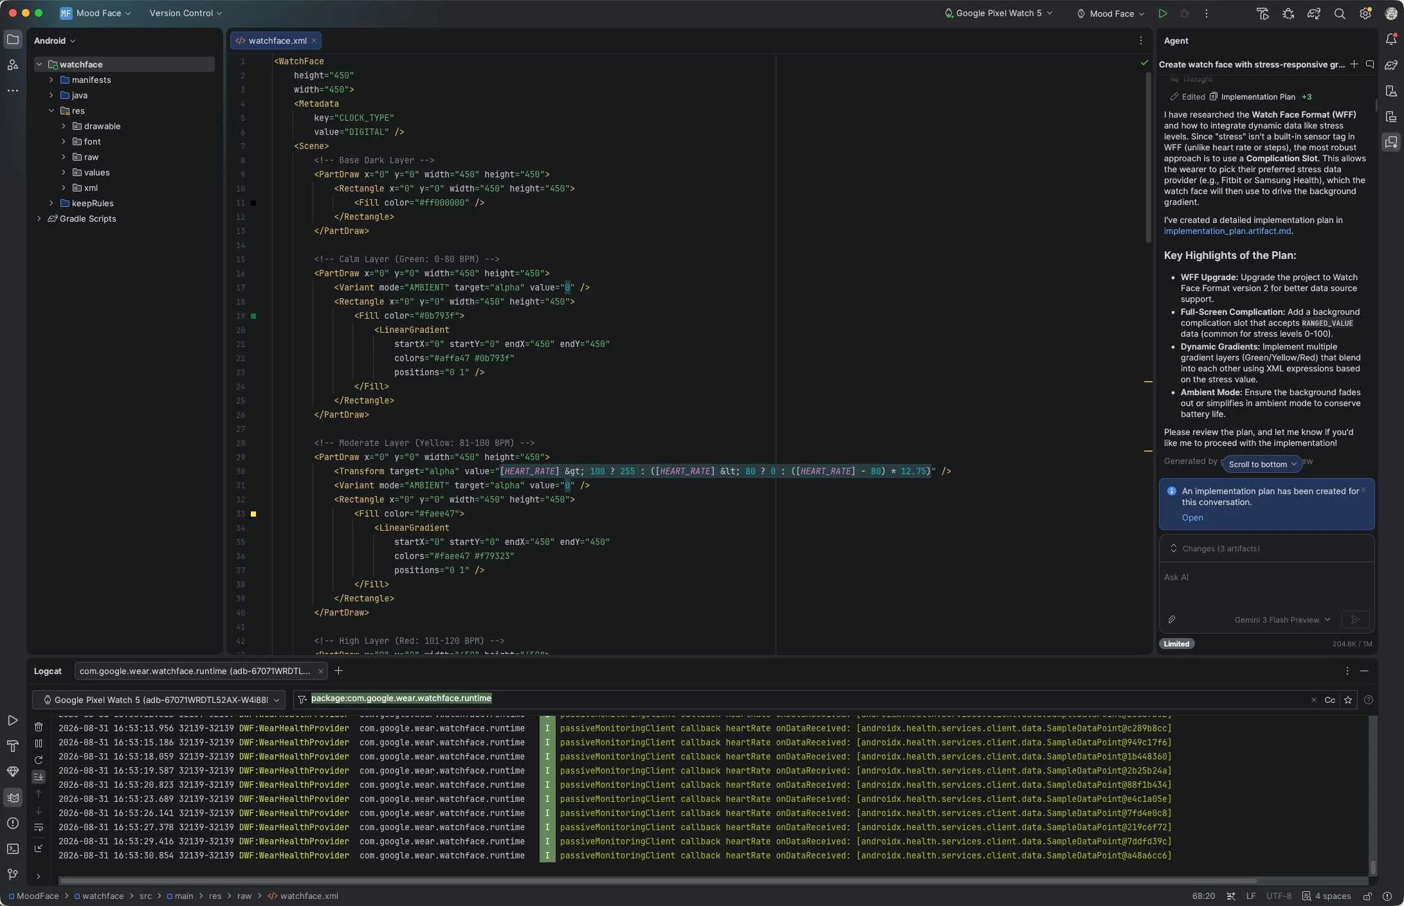Open implementation_plan.artifact.md link

pos(1227,231)
